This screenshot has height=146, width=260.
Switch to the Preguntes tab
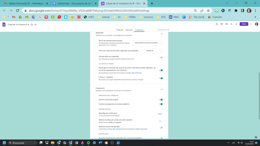coord(120,30)
